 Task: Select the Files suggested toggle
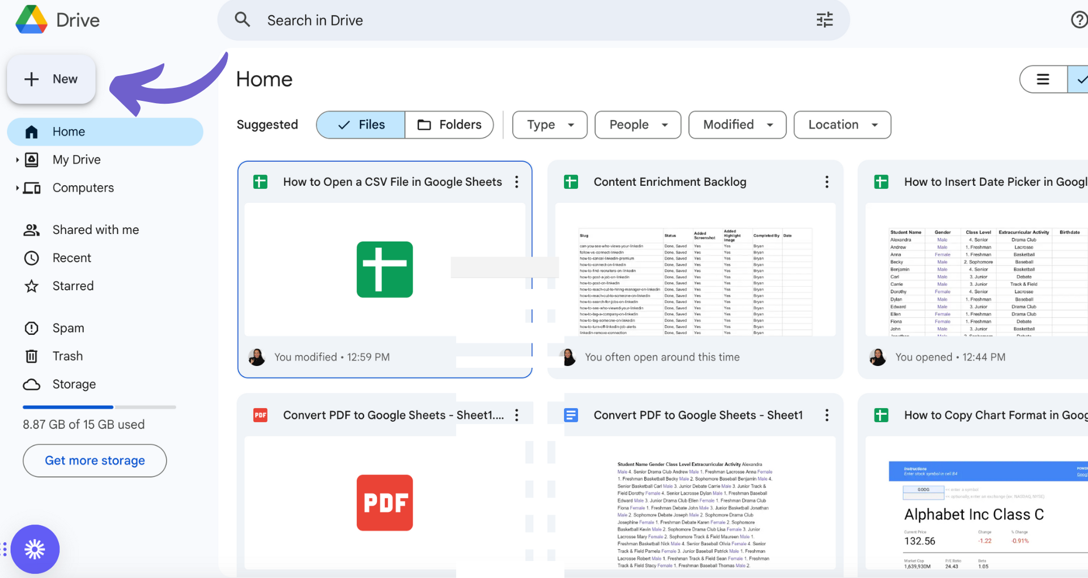361,125
